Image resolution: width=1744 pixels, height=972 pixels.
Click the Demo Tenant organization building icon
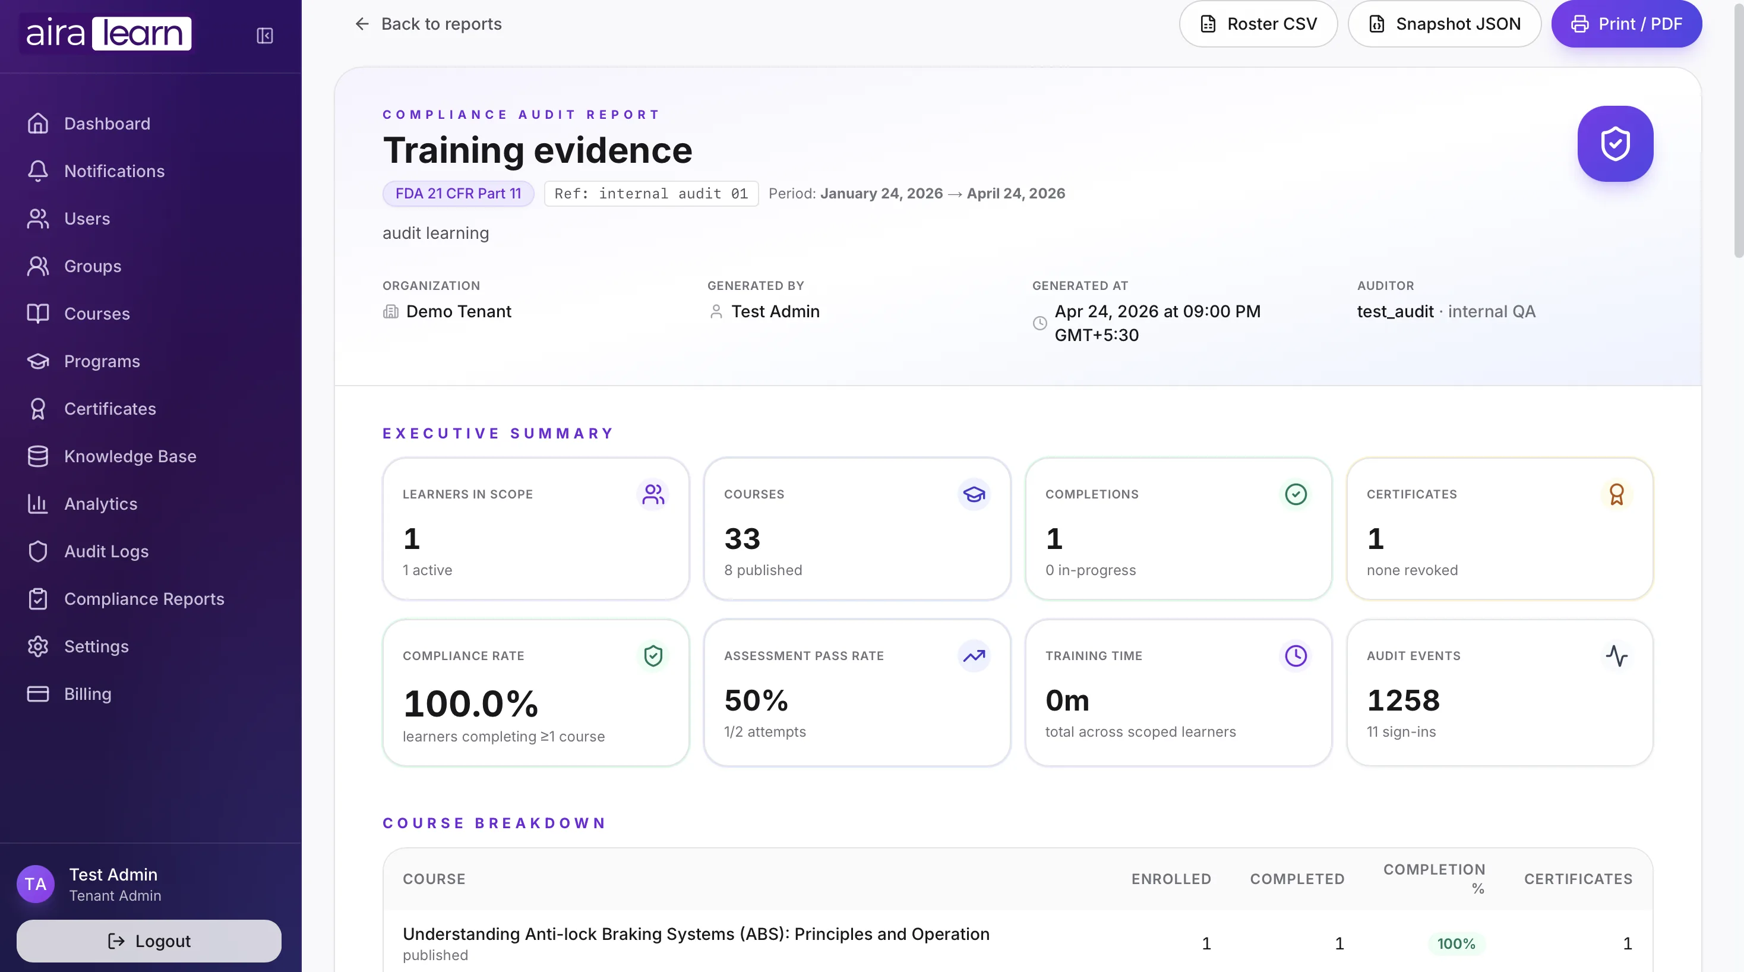(x=391, y=311)
